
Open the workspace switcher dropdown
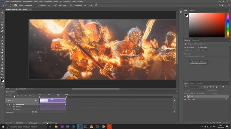pyautogui.click(x=224, y=5)
